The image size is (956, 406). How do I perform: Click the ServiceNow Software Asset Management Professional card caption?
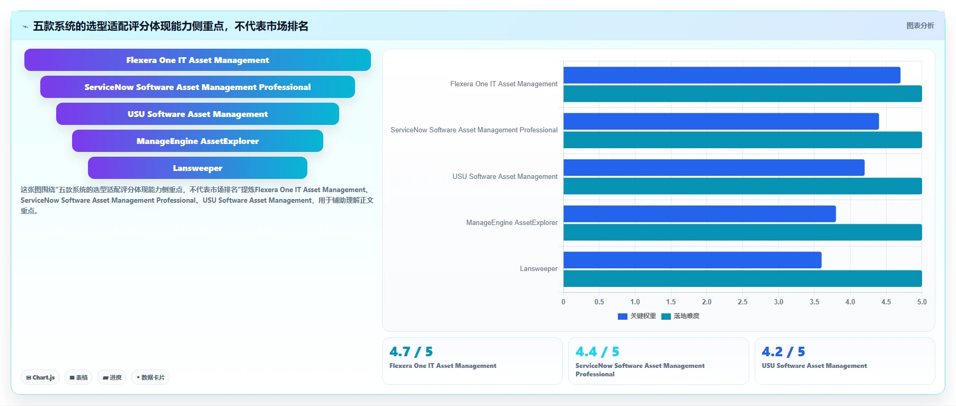[x=640, y=369]
